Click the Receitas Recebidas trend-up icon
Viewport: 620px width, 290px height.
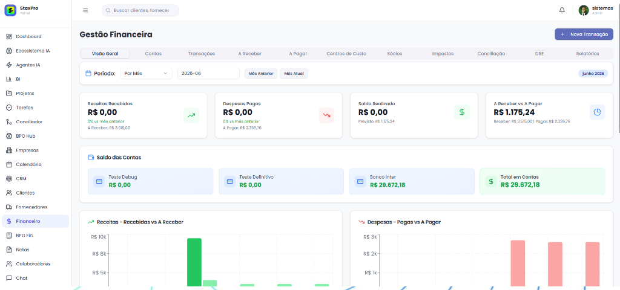[x=191, y=115]
